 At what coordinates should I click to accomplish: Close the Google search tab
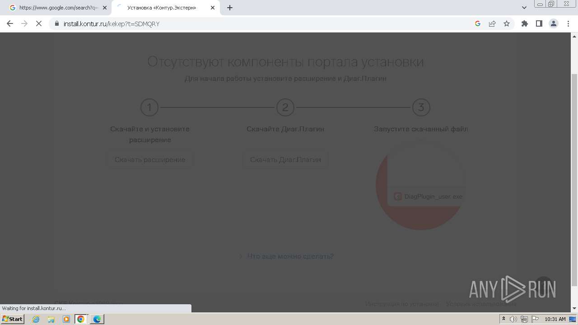coord(105,8)
